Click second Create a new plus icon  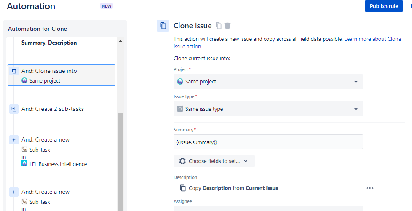(x=14, y=192)
